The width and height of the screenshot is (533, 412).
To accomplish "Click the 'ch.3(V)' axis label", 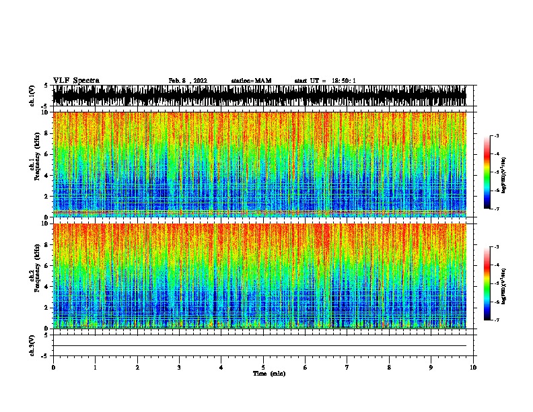I will [32, 345].
